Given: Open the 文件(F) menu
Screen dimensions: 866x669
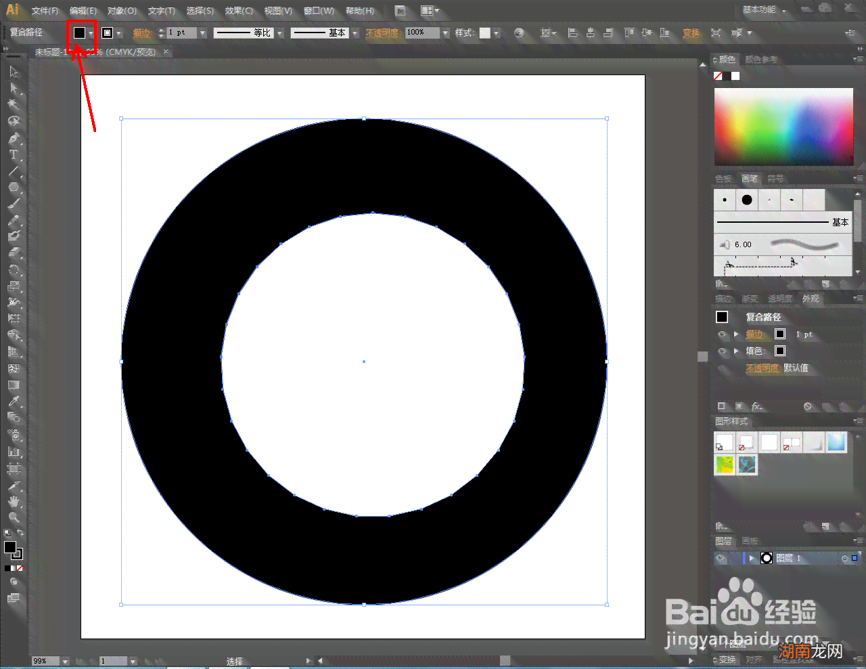Looking at the screenshot, I should [x=45, y=11].
